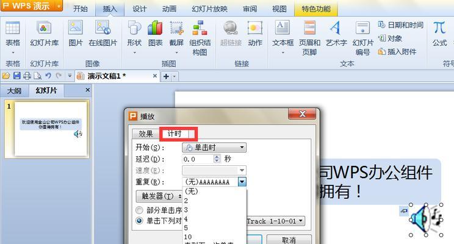Open the 特色功能 ribbon tab

[316, 9]
